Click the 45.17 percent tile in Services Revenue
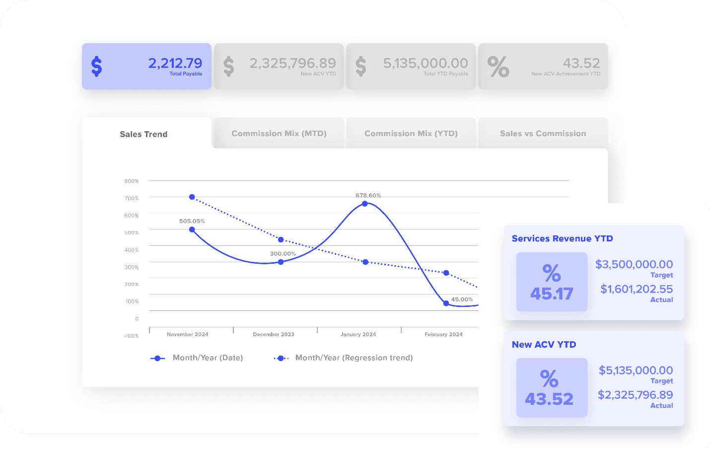Screen dimensions: 710x453 coord(552,282)
